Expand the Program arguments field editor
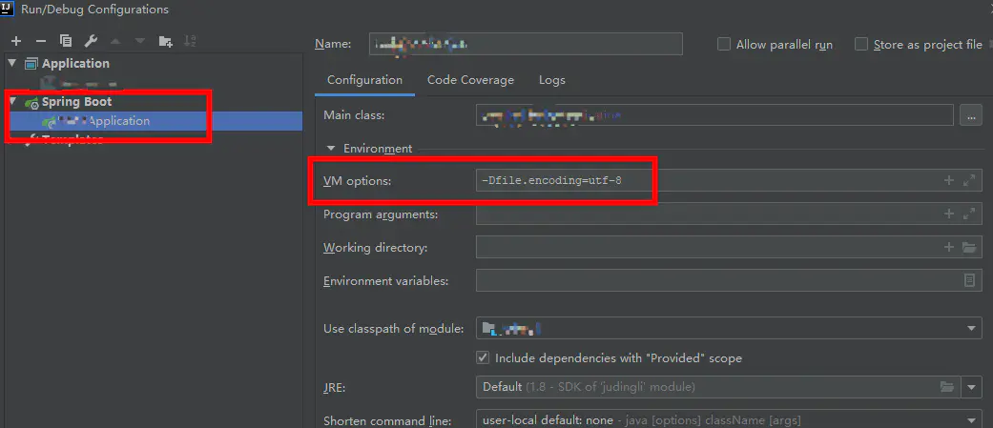The width and height of the screenshot is (993, 428). [968, 214]
